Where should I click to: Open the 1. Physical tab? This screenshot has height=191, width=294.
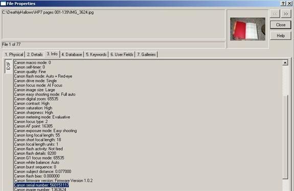14,54
